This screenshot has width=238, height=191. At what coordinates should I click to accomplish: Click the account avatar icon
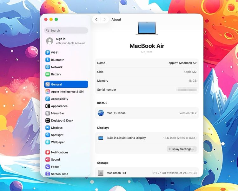[50, 41]
